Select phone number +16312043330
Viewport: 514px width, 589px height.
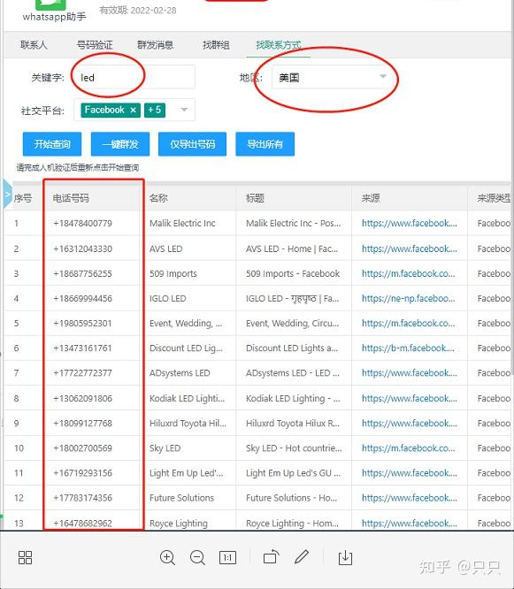[82, 249]
